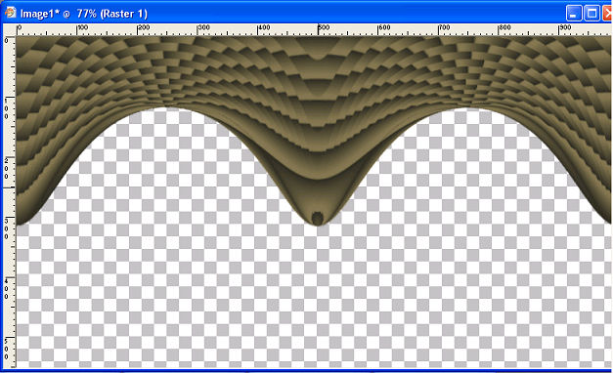Click the 100 mark on the horizontal ruler
The height and width of the screenshot is (373, 613).
pyautogui.click(x=82, y=27)
